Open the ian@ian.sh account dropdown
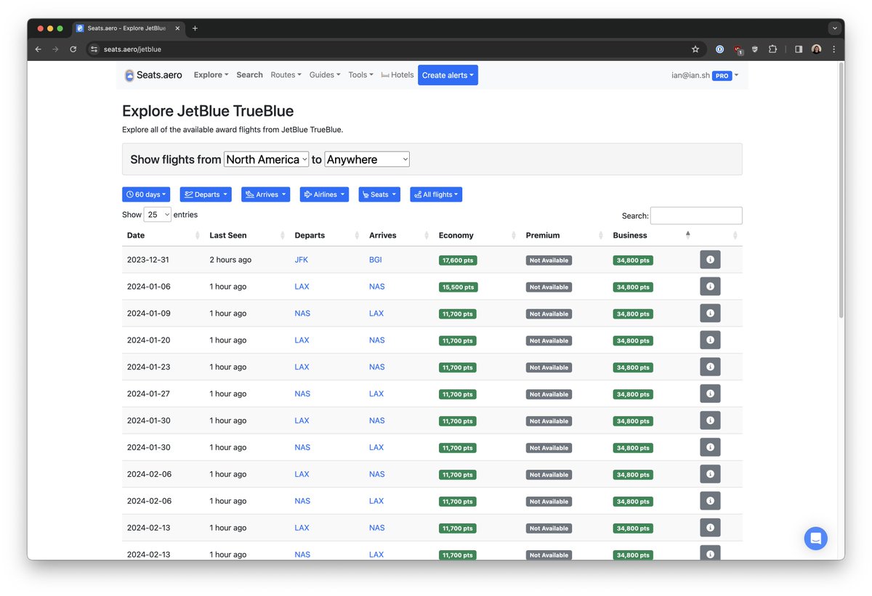This screenshot has width=872, height=596. pos(705,75)
